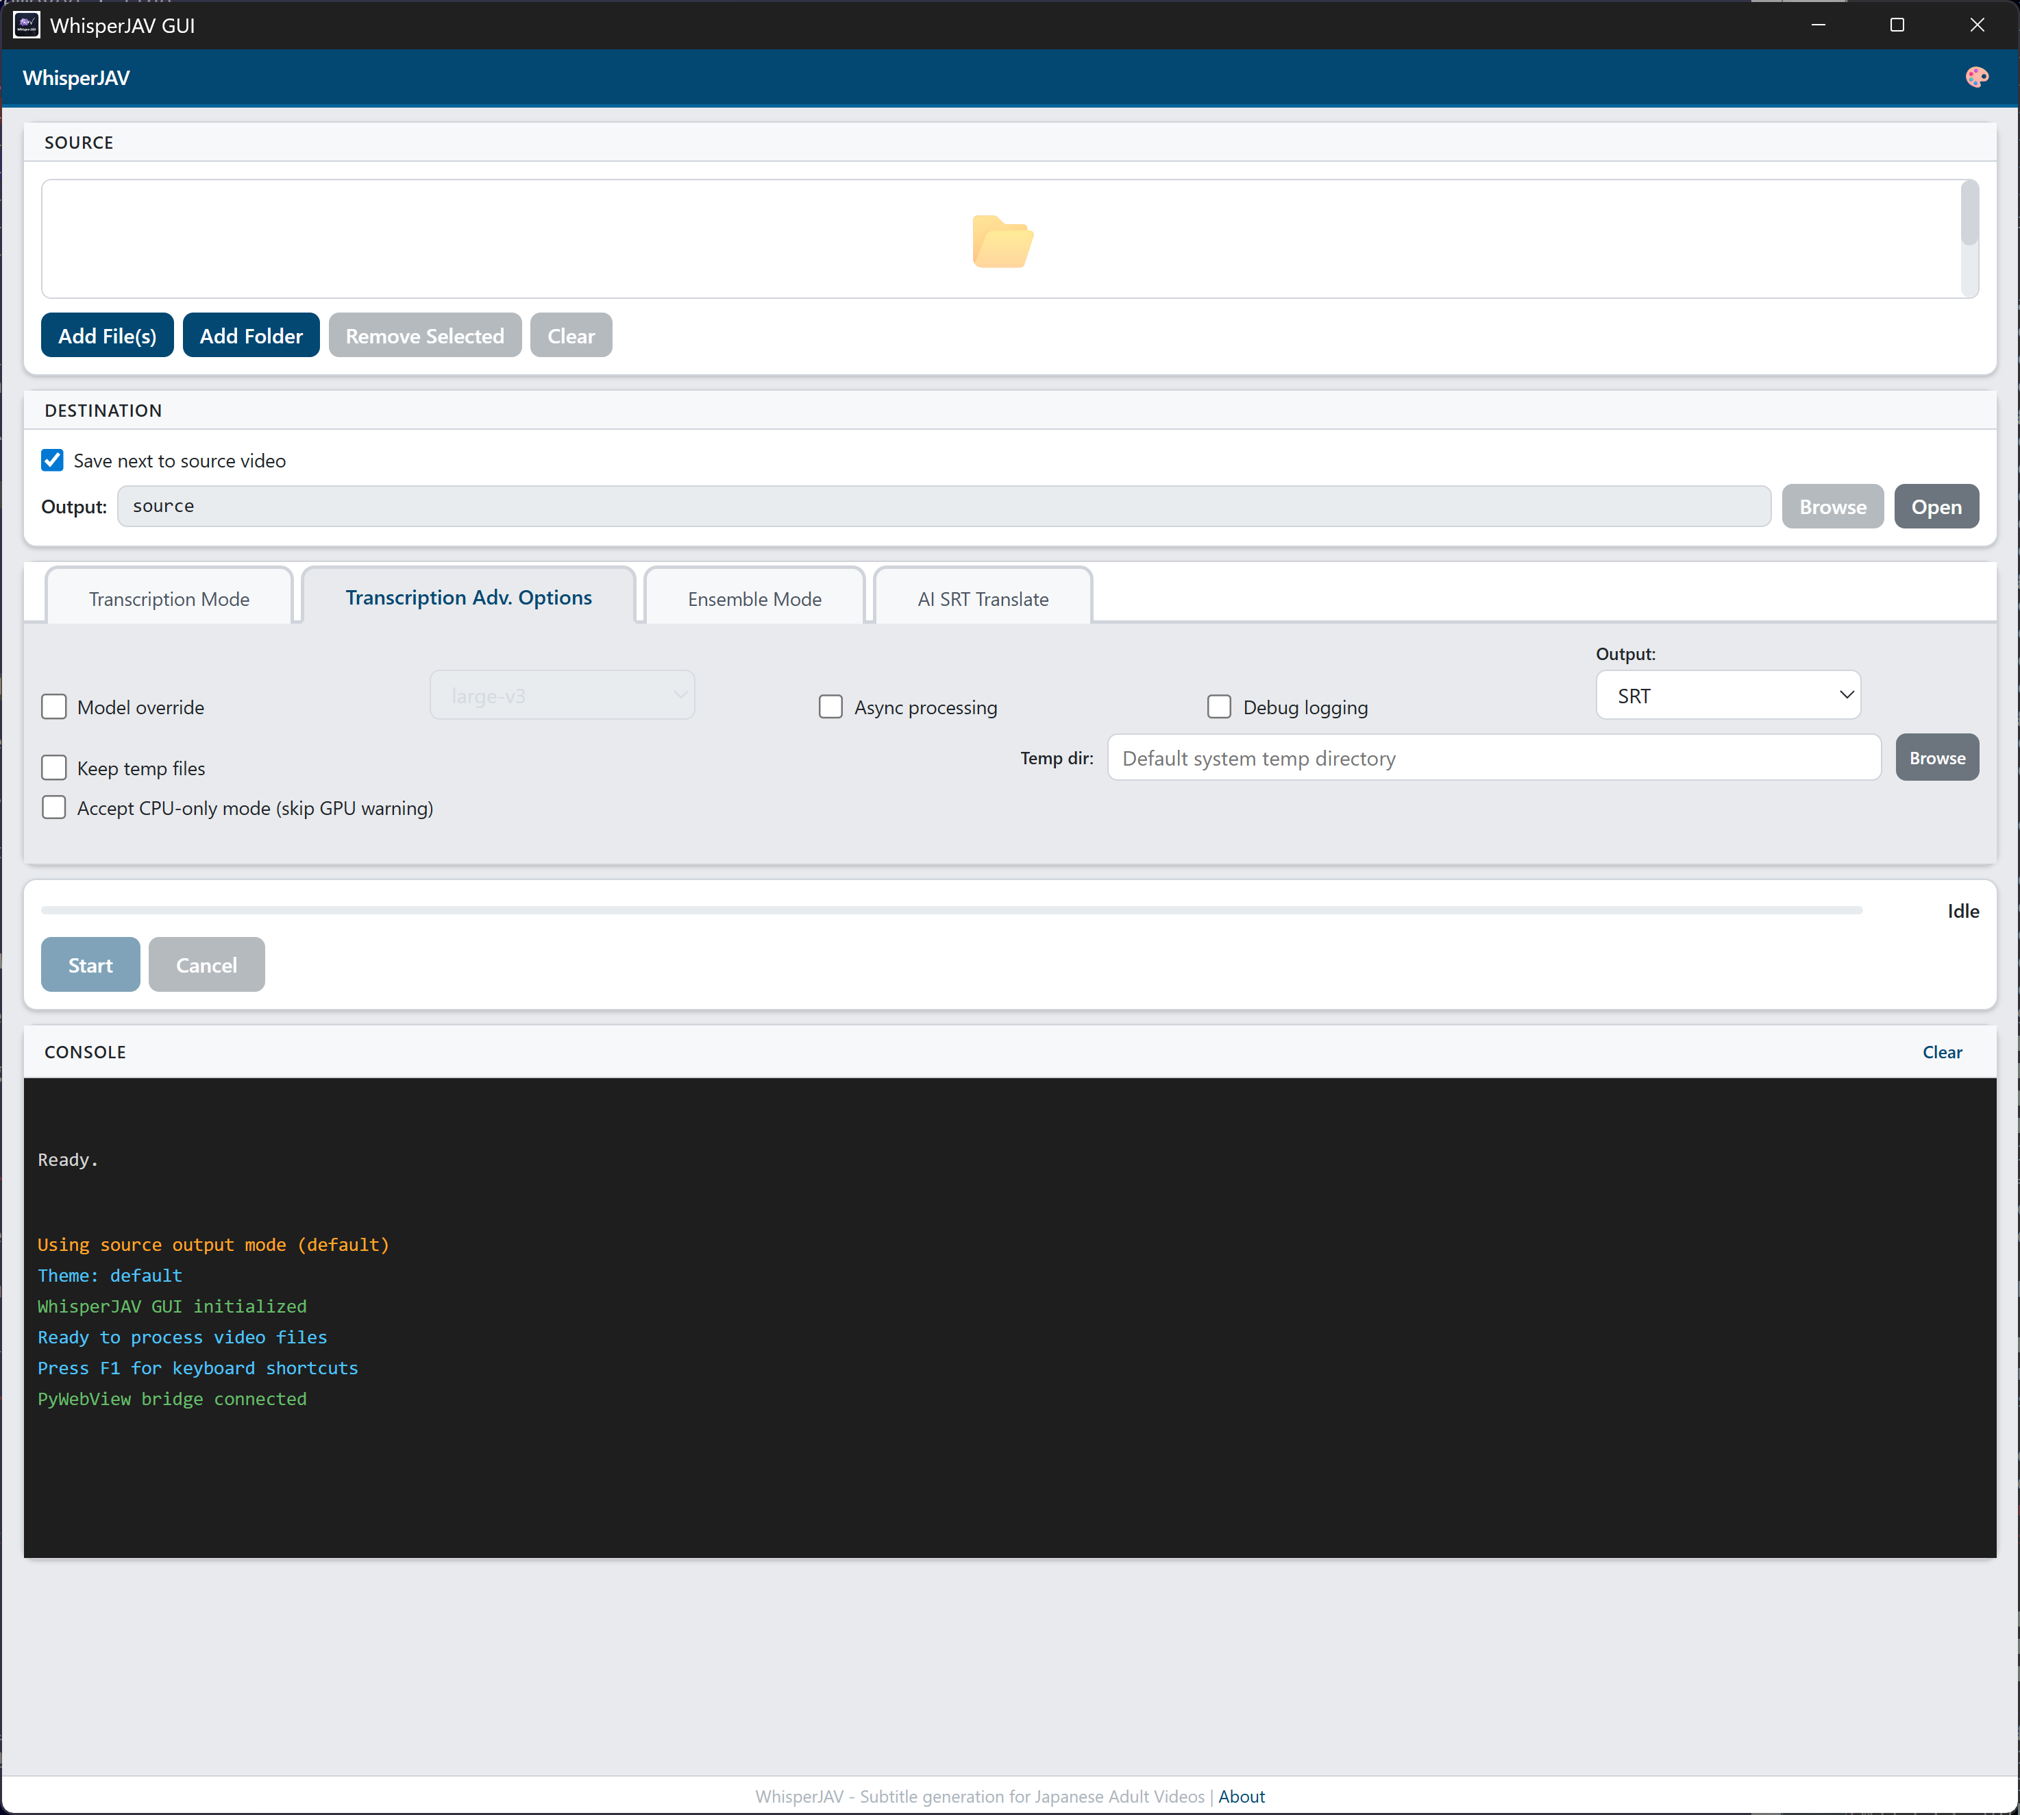The image size is (2020, 1815).
Task: Click the Temp dir input field
Action: click(1492, 758)
